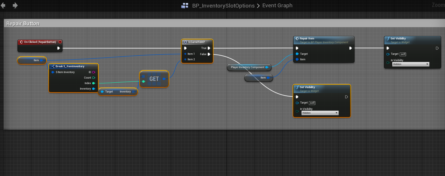Click the back navigation arrow
445x176 pixels.
pos(3,6)
